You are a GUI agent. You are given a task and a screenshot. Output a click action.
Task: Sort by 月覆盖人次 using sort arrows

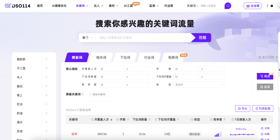tap(111, 120)
